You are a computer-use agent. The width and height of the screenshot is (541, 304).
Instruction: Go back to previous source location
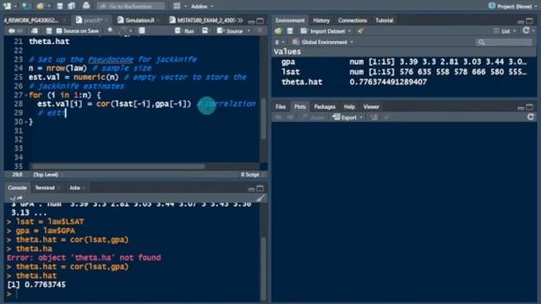[11, 31]
